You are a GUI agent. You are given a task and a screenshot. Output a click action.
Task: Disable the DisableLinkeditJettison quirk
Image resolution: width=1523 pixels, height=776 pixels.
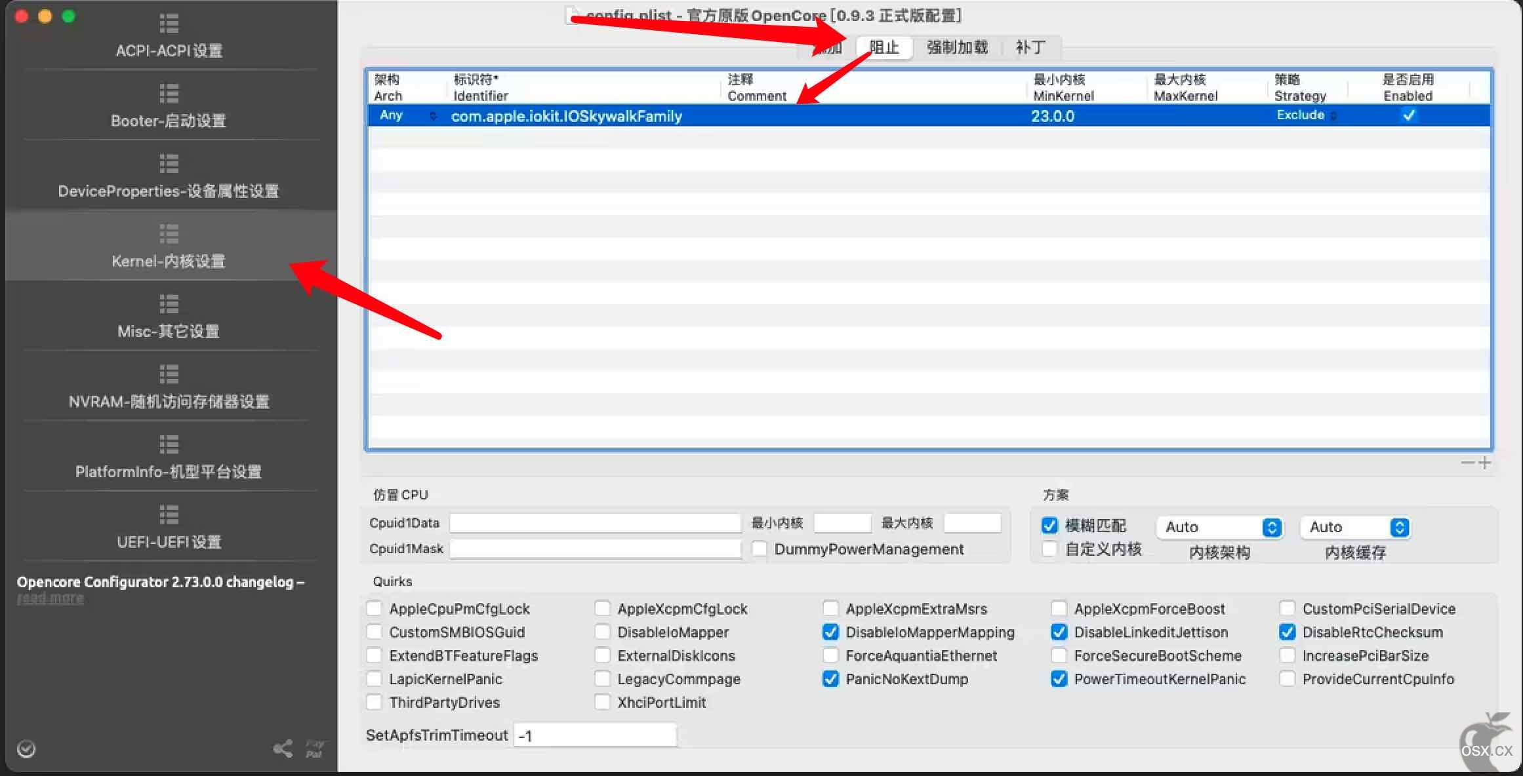(1059, 632)
